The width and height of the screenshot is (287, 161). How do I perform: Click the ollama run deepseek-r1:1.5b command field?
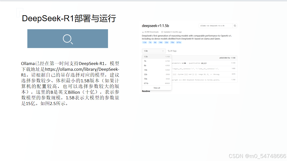coord(216,26)
